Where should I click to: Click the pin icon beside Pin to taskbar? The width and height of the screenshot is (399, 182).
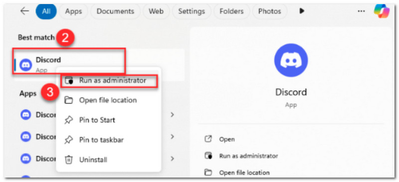point(69,140)
